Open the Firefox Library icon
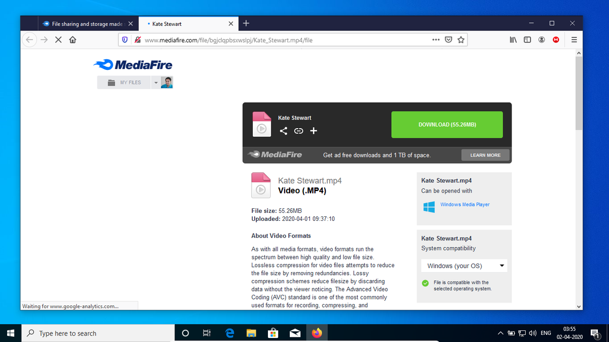This screenshot has height=342, width=609. coord(513,39)
